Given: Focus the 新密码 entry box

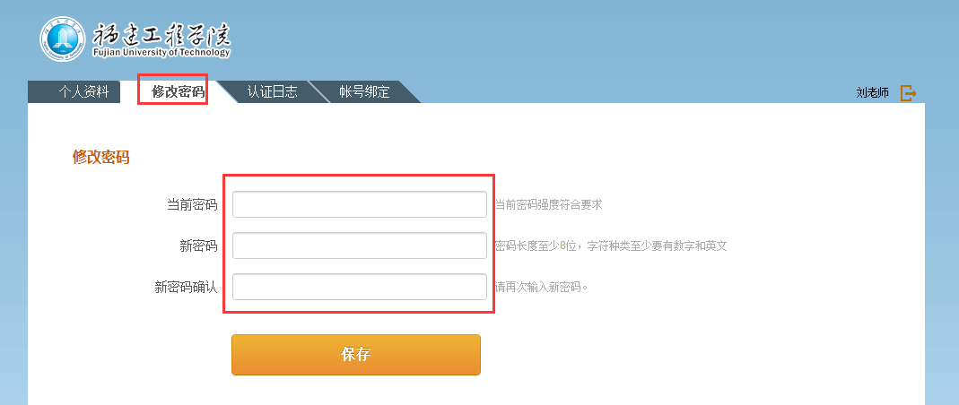Looking at the screenshot, I should [360, 246].
